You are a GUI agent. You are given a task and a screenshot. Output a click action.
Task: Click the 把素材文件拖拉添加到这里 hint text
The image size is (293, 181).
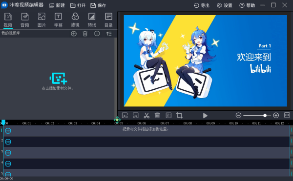146,129
